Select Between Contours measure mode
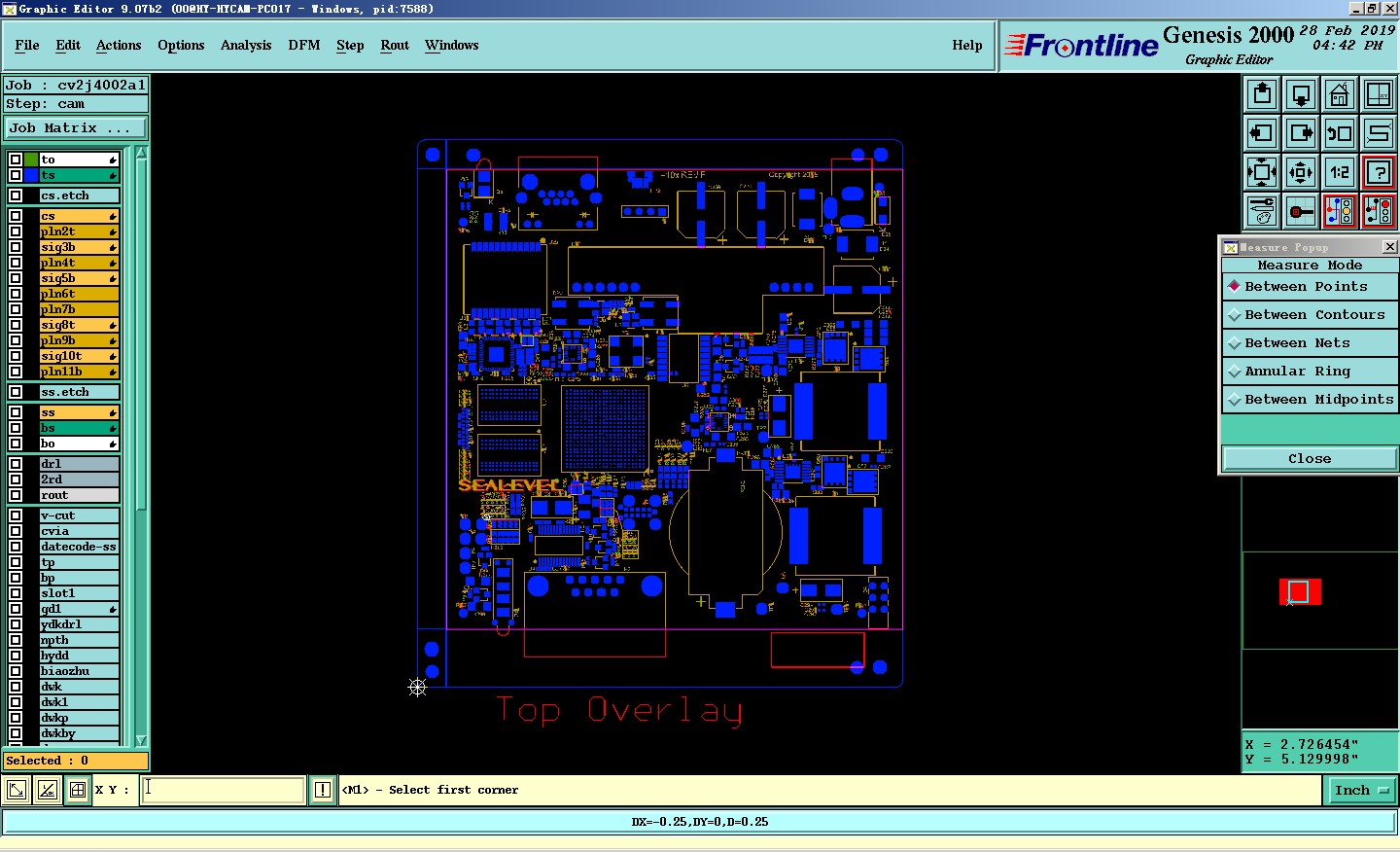Screen dimensions: 1400x852 click(1310, 315)
